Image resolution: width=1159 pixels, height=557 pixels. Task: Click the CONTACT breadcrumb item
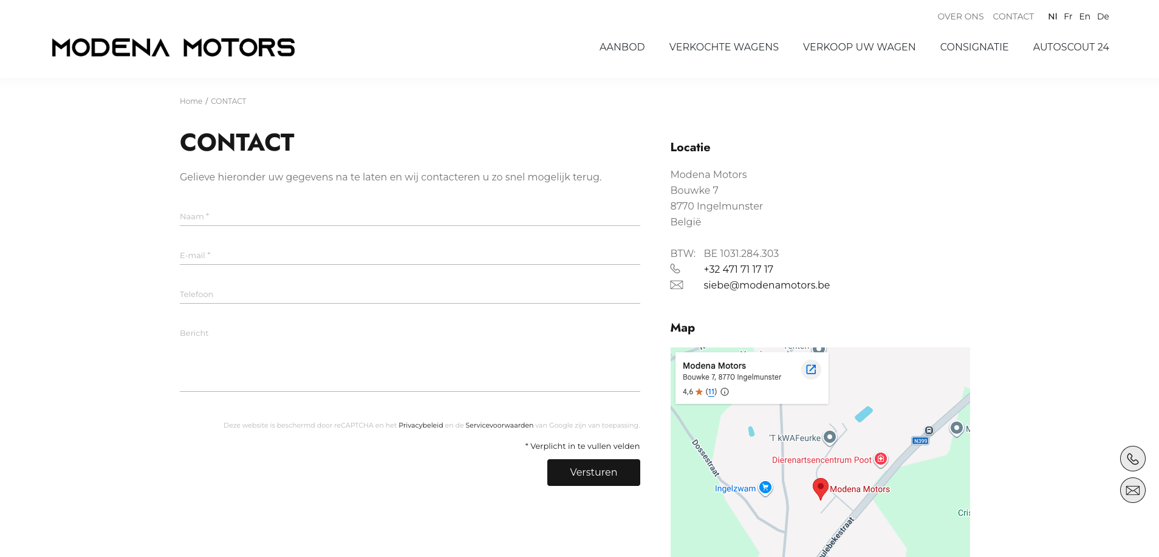tap(228, 101)
